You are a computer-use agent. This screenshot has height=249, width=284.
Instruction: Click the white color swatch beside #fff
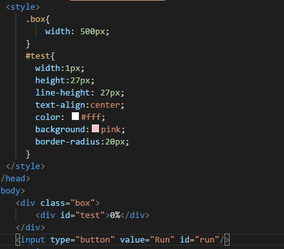tap(75, 116)
